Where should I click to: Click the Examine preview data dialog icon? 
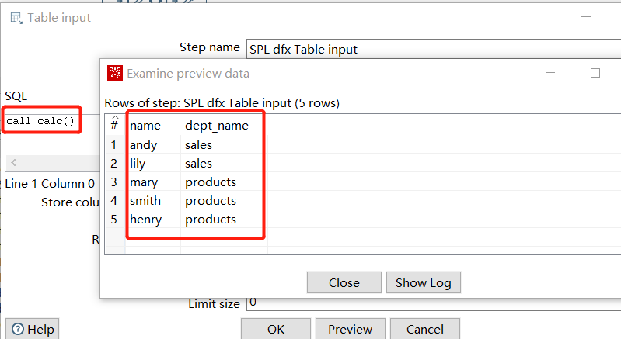pos(115,73)
